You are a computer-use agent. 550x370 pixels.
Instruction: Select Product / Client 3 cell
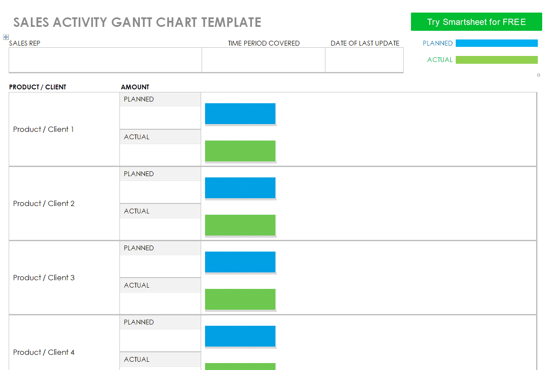pyautogui.click(x=64, y=278)
